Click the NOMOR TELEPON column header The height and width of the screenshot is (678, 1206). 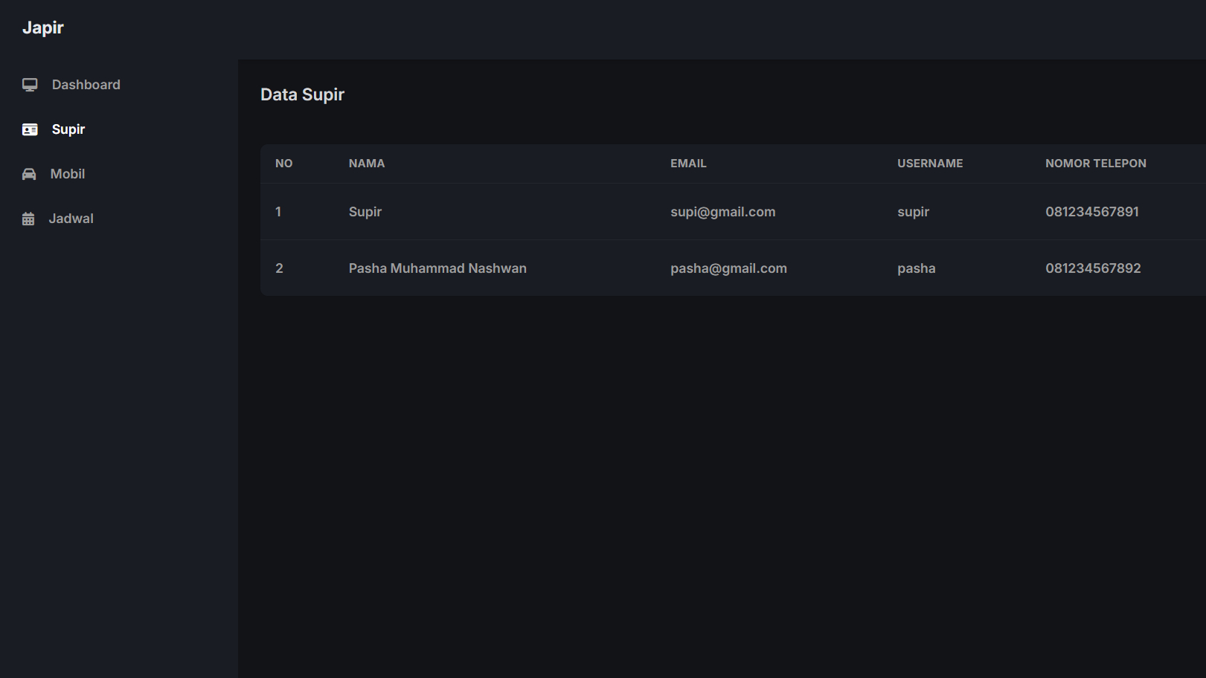tap(1095, 164)
